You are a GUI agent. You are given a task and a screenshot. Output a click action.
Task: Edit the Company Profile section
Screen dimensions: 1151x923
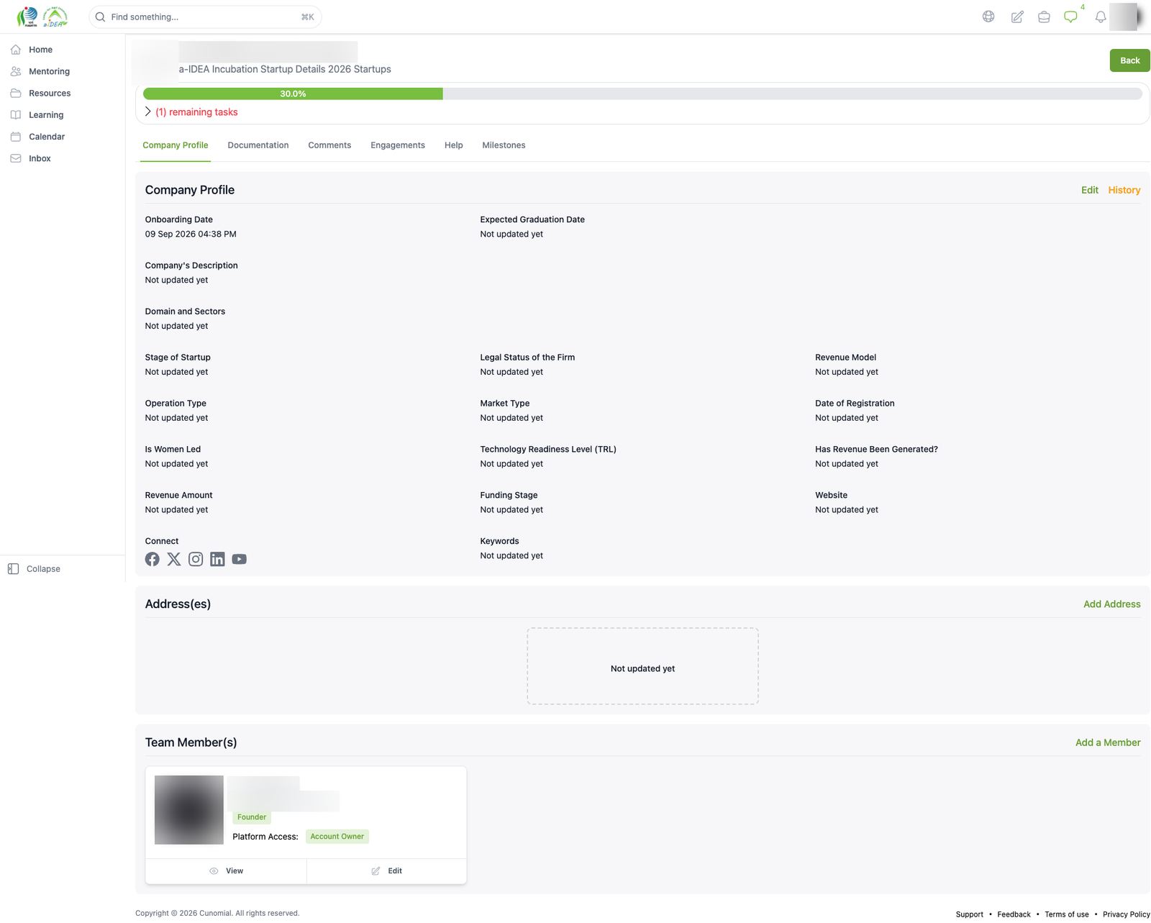coord(1089,190)
